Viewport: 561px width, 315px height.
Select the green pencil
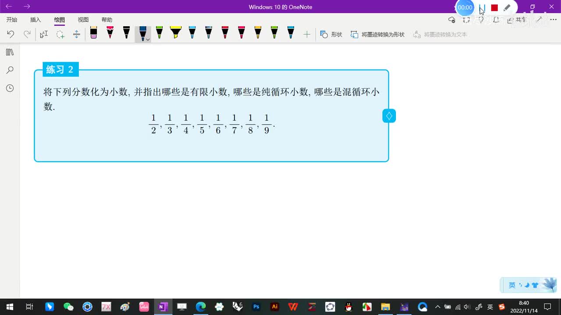(160, 33)
